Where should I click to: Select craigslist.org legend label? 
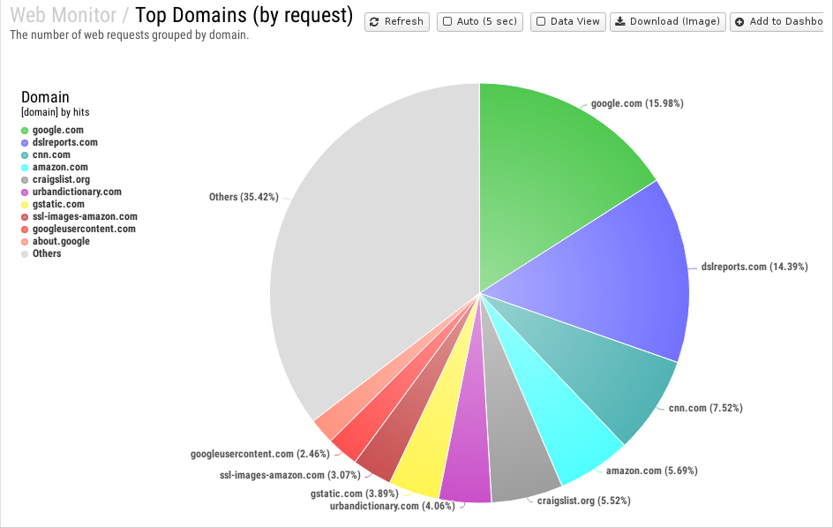pyautogui.click(x=61, y=179)
